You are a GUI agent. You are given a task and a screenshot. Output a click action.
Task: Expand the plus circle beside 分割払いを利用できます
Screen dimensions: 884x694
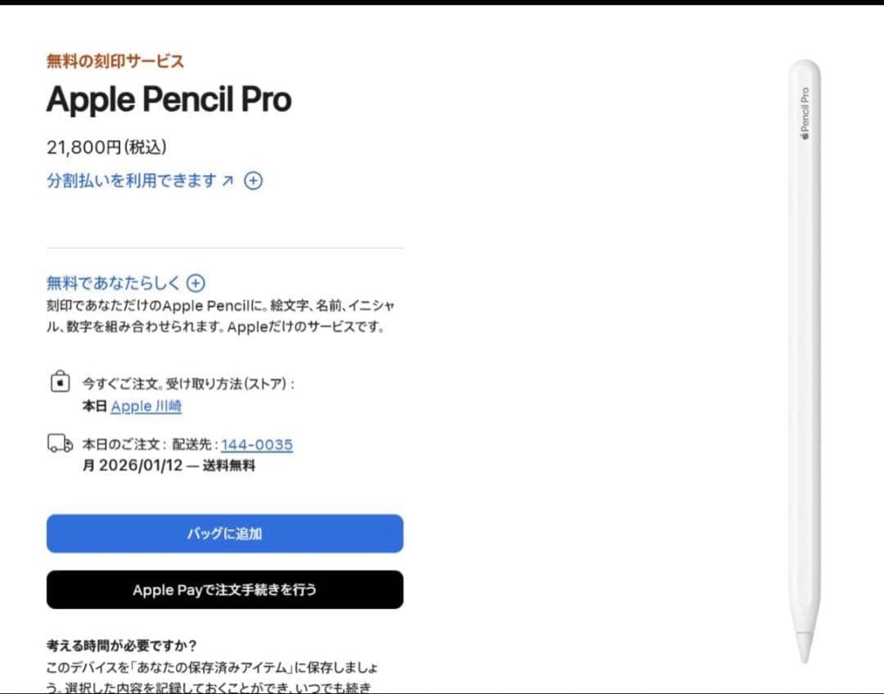pos(253,180)
